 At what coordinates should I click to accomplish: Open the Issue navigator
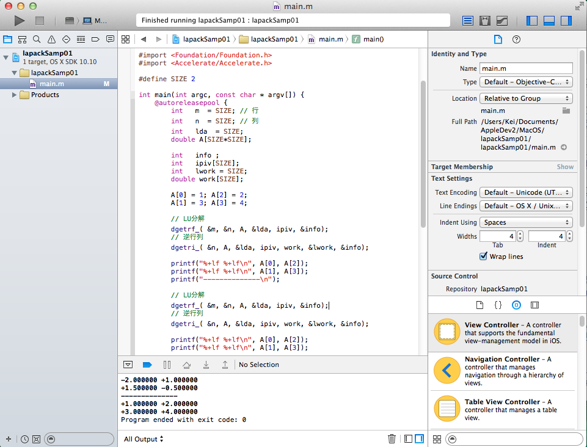pyautogui.click(x=51, y=40)
